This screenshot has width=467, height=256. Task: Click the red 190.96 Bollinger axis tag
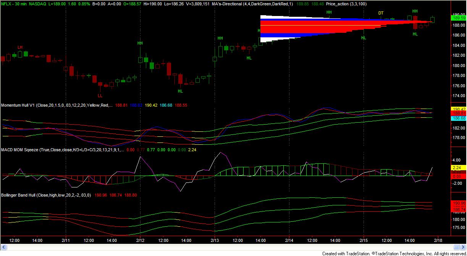tap(458, 203)
